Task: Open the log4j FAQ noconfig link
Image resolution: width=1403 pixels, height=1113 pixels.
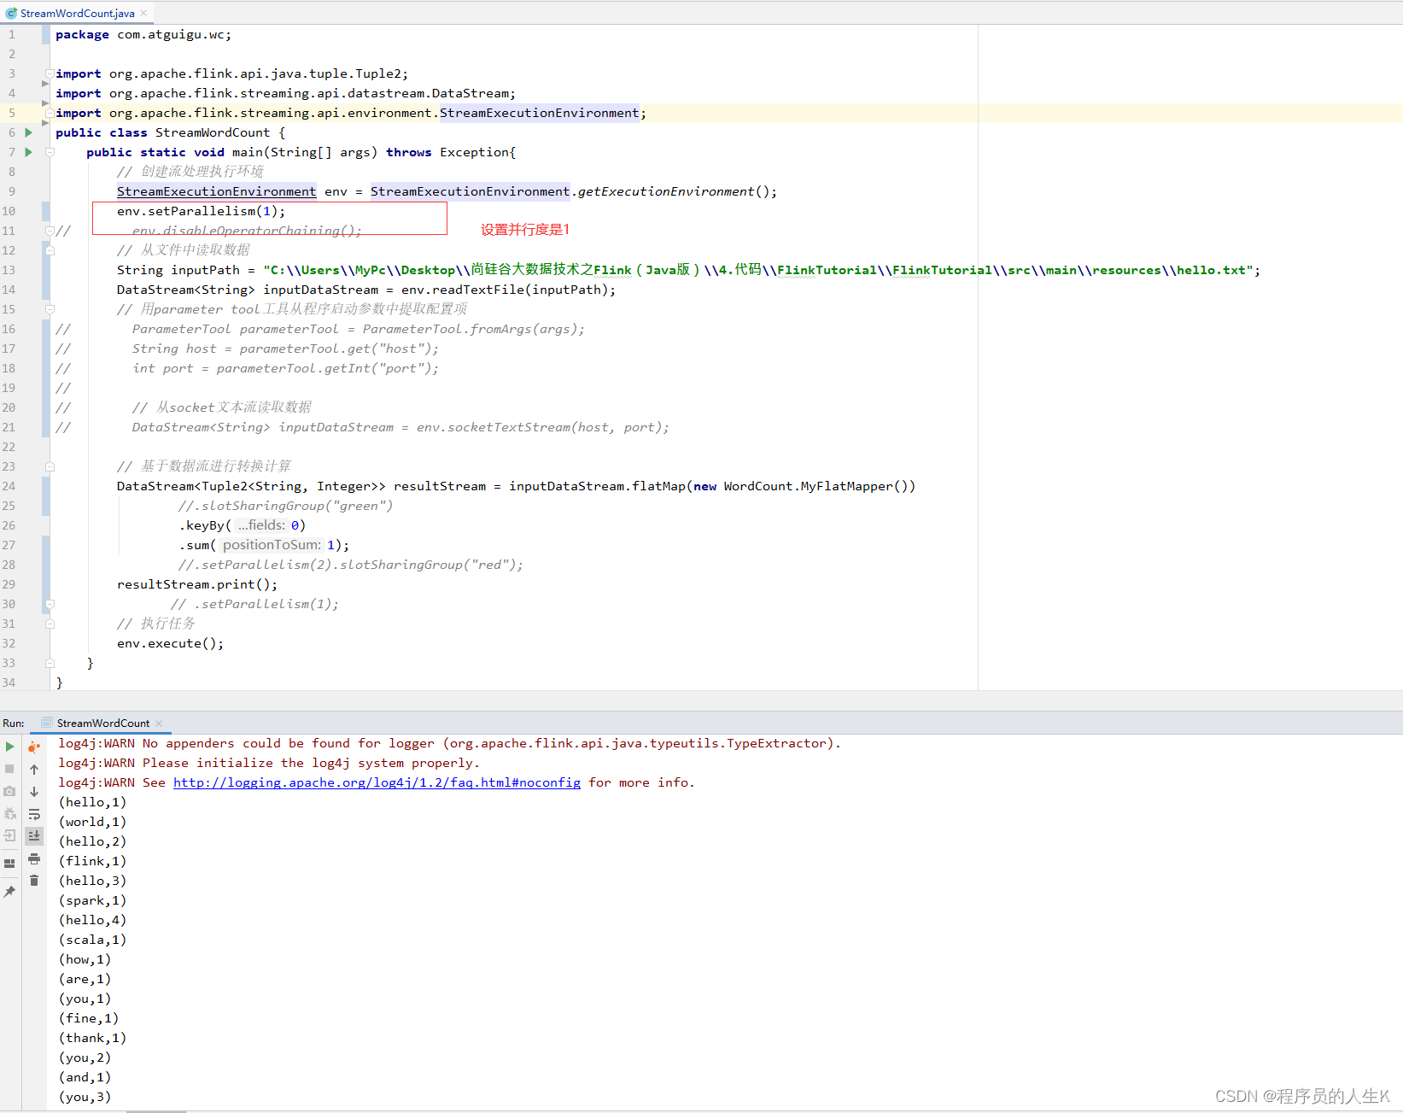Action: (x=377, y=782)
